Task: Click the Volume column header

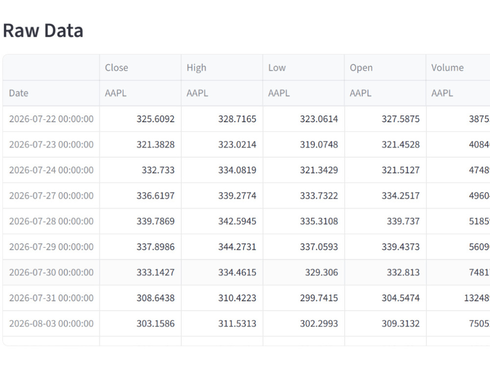Action: coord(458,68)
